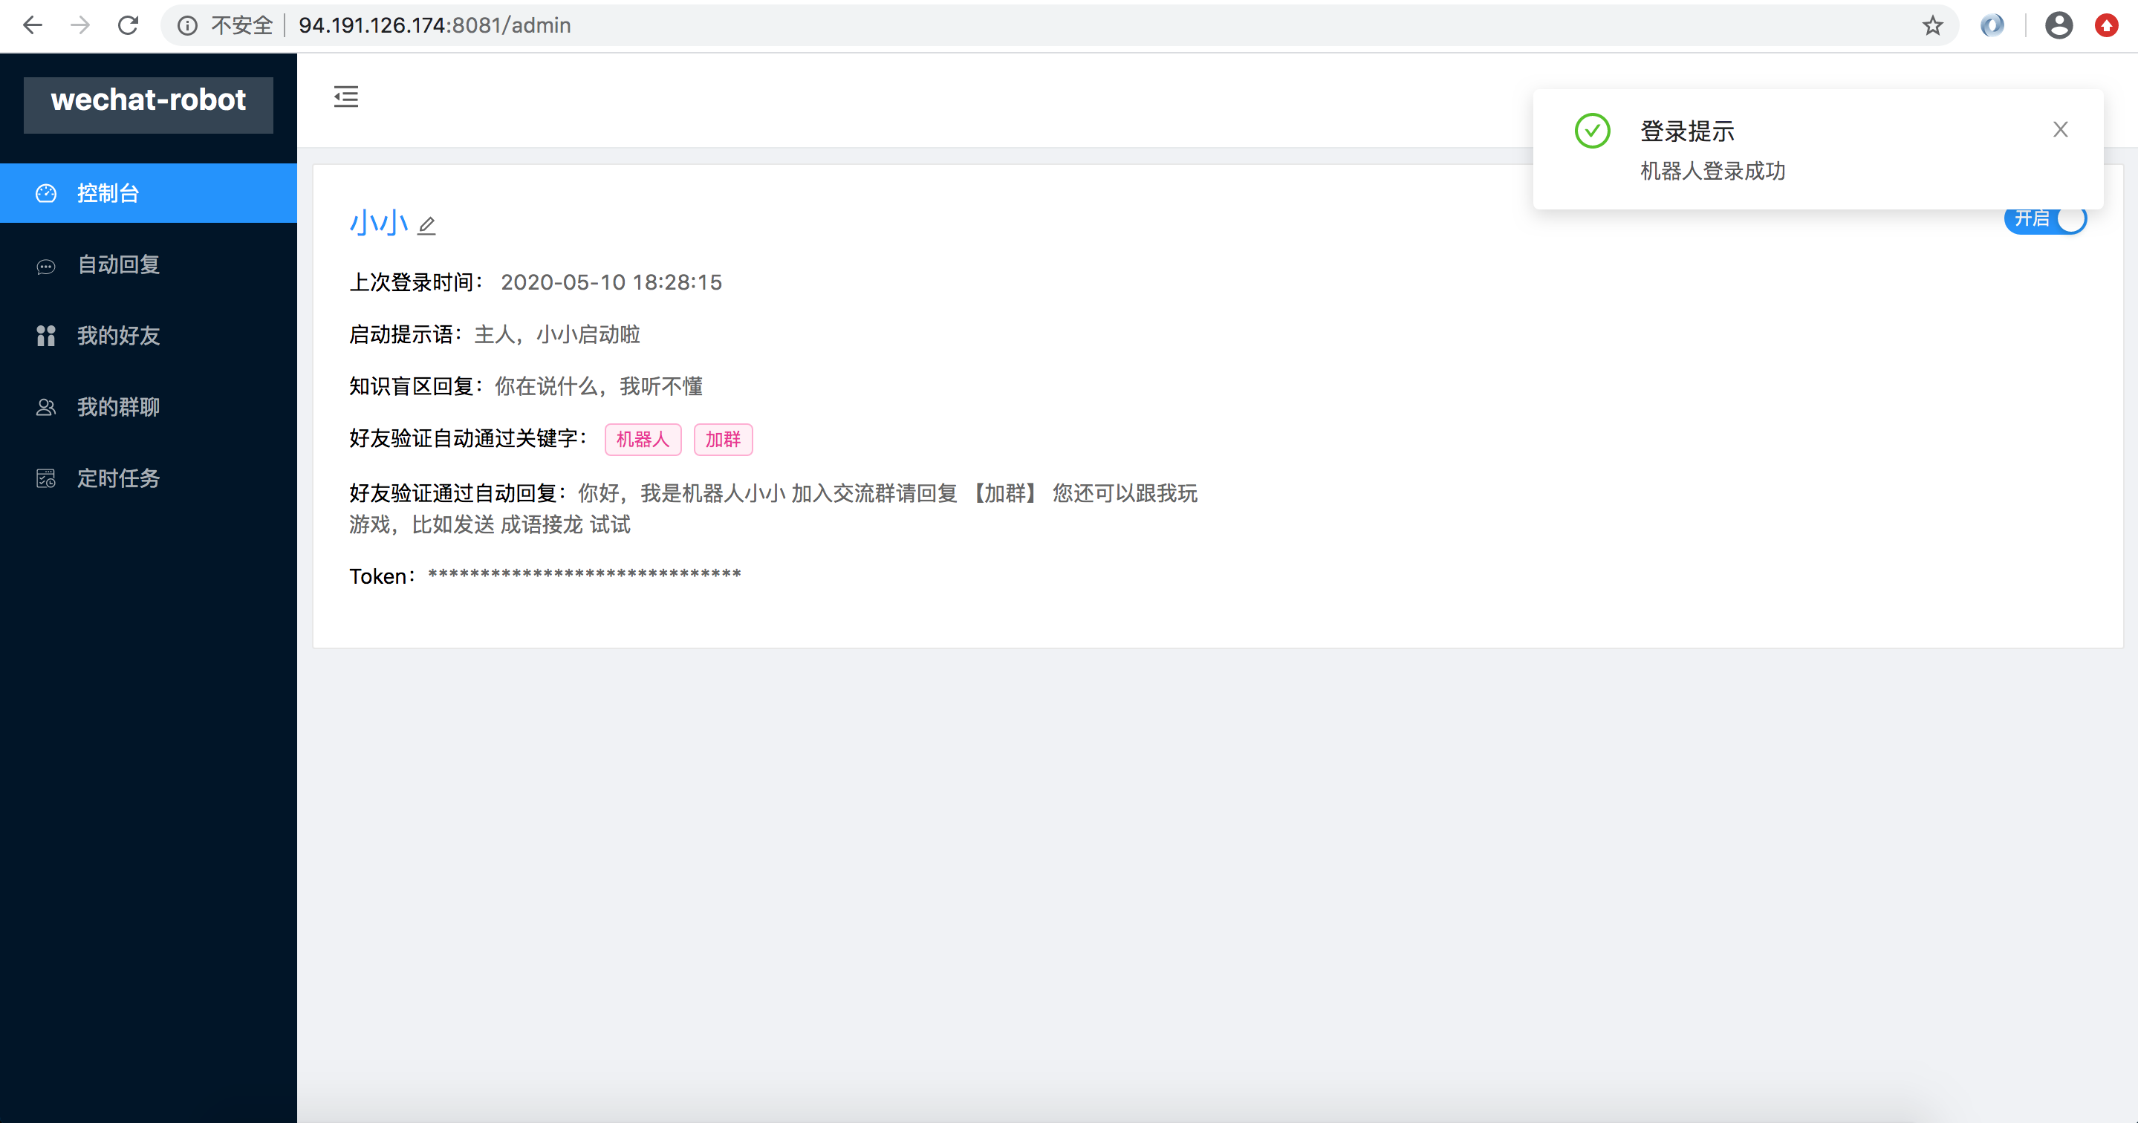This screenshot has width=2138, height=1123.
Task: Go back with the browser back arrow
Action: [x=33, y=26]
